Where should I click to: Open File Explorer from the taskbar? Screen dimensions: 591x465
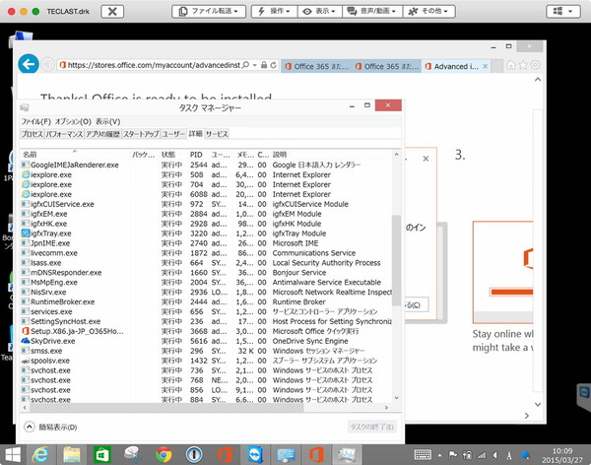(72, 455)
